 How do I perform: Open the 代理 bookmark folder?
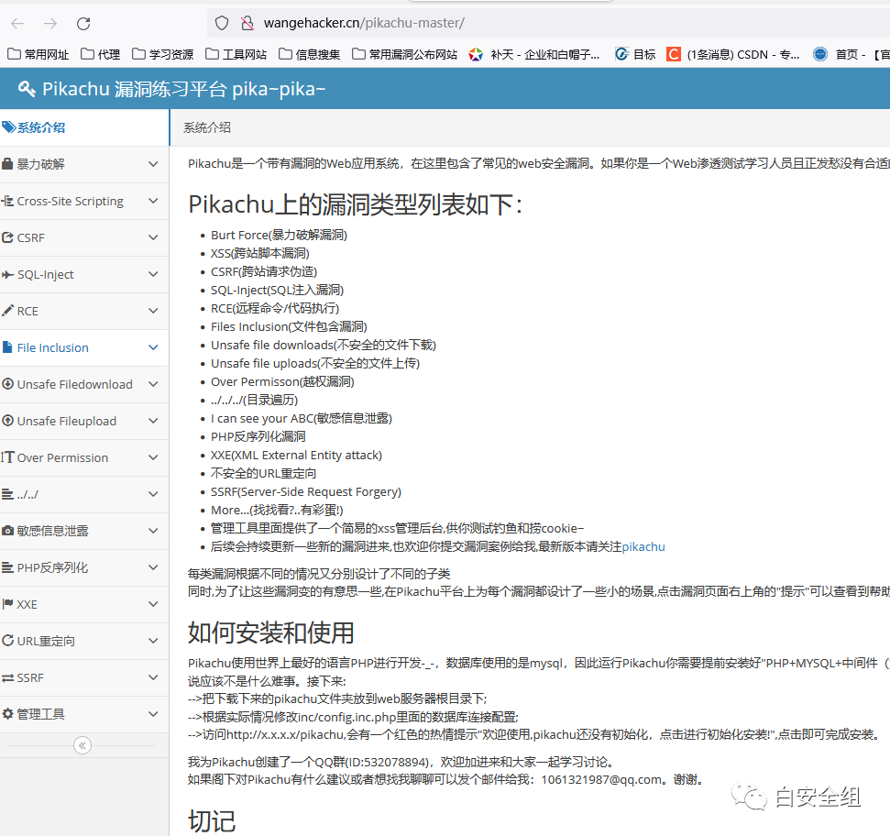(x=101, y=54)
